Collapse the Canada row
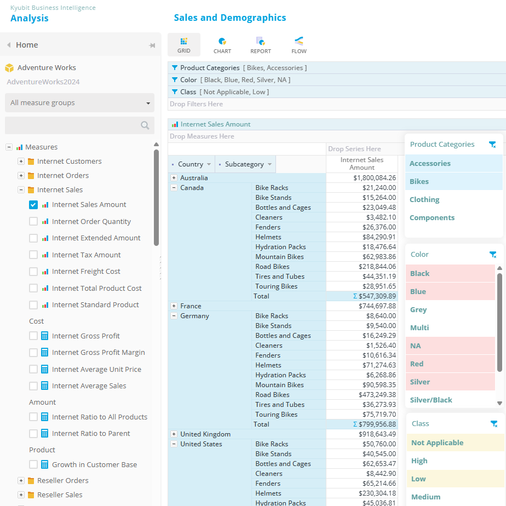 tap(174, 188)
